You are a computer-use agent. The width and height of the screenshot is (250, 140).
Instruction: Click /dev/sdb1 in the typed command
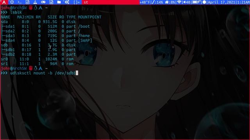pos(65,73)
